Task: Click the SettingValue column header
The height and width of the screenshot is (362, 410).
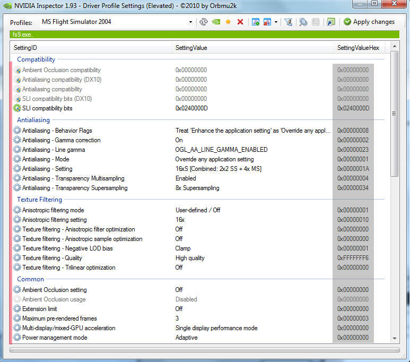Action: pyautogui.click(x=253, y=48)
